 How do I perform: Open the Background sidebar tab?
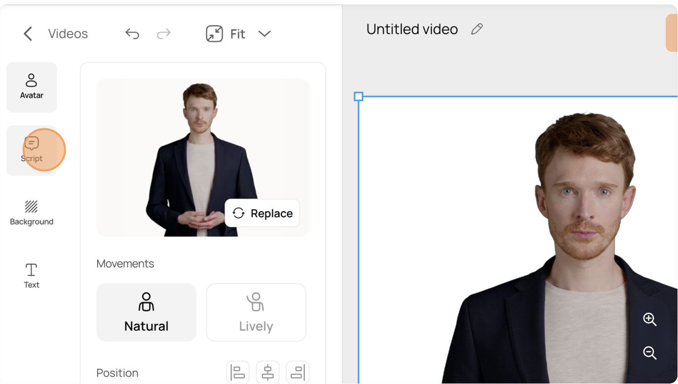[32, 213]
